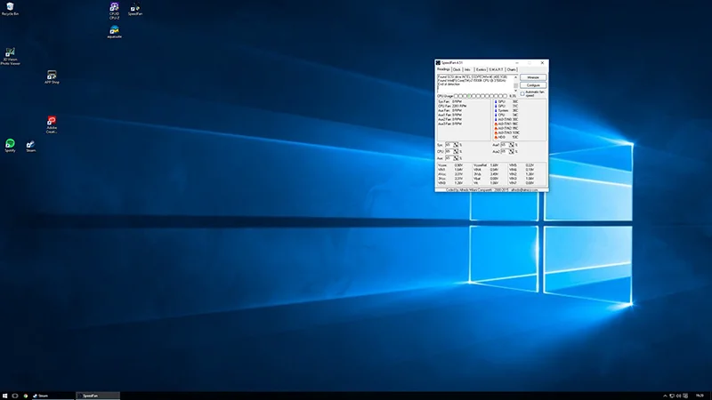Select the Readings tab in SpeedFan
The image size is (712, 400).
pos(443,69)
